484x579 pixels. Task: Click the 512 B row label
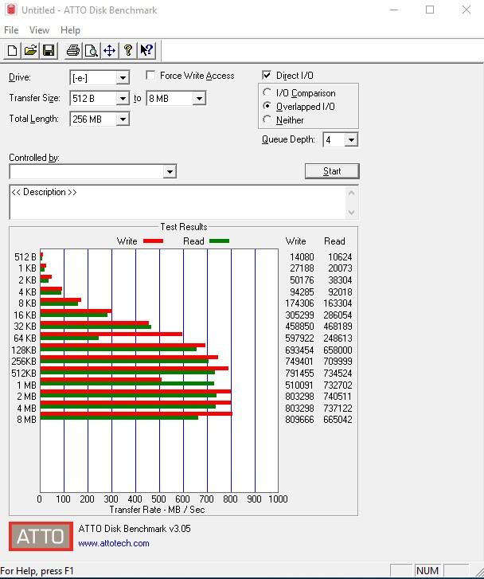tap(25, 257)
